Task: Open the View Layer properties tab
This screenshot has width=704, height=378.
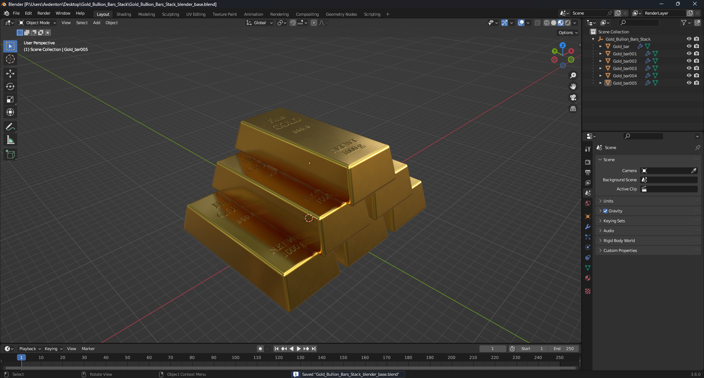Action: click(588, 182)
